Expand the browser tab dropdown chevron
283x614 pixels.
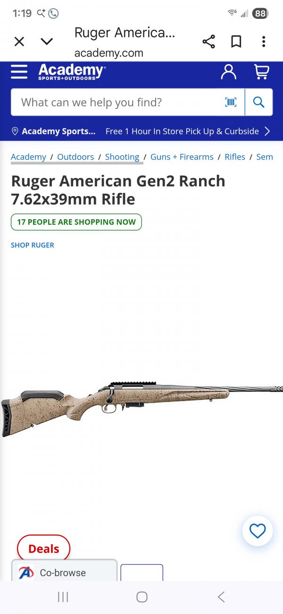tap(47, 42)
